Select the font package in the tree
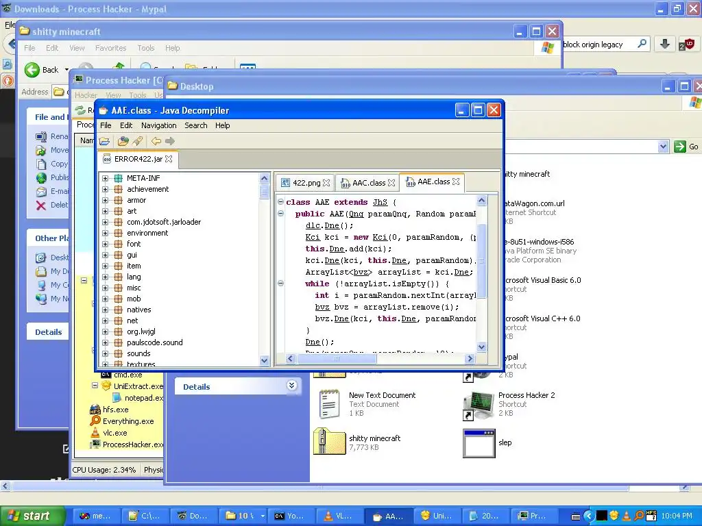Image resolution: width=702 pixels, height=526 pixels. [x=134, y=244]
